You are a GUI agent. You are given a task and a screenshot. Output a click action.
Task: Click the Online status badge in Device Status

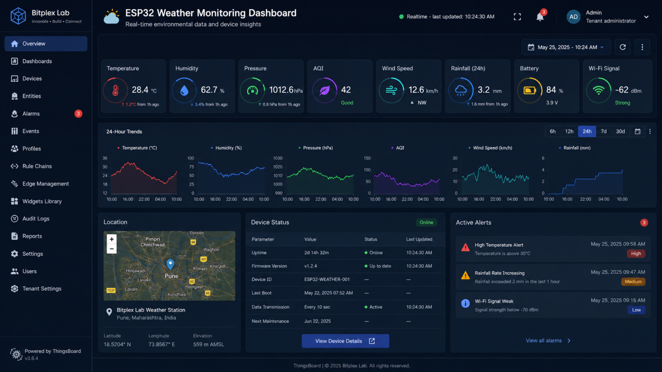tap(426, 222)
